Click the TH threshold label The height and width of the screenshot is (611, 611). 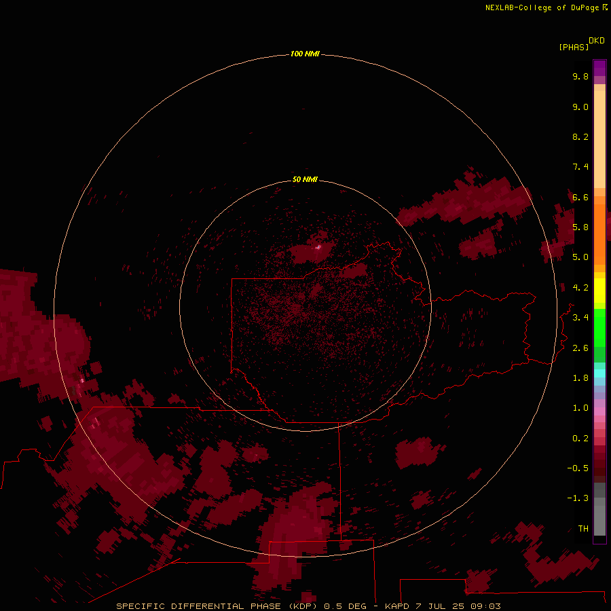coord(583,529)
